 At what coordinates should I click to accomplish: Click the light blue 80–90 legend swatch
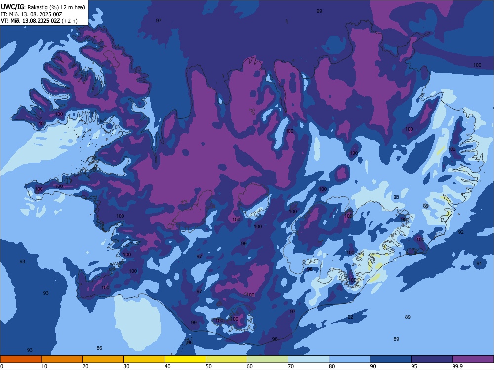[350, 359]
